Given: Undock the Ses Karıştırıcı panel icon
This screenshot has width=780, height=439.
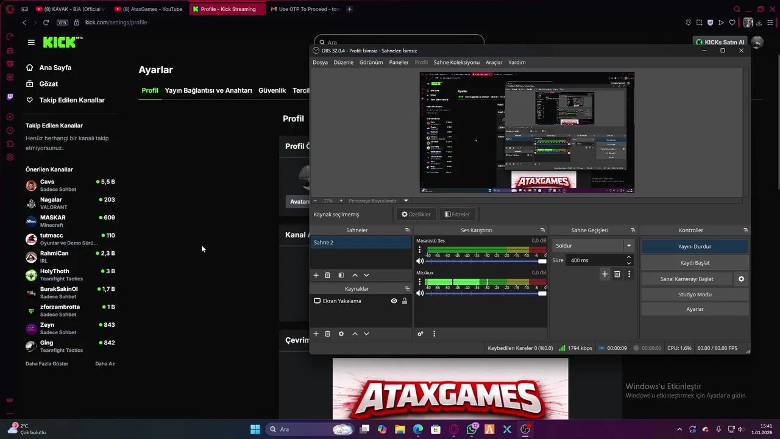Looking at the screenshot, I should [x=542, y=230].
